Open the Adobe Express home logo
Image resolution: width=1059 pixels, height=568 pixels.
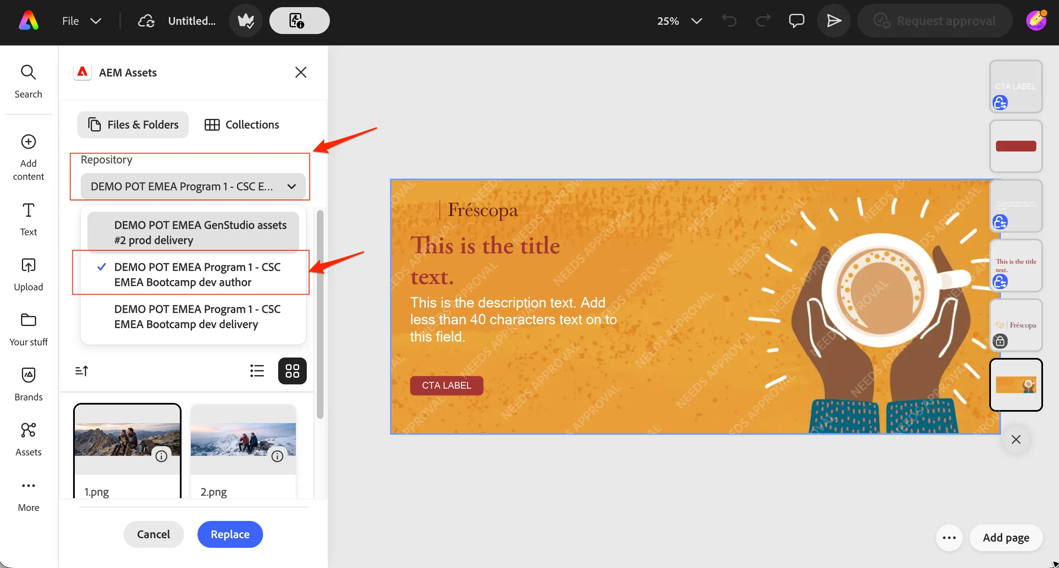(x=29, y=21)
